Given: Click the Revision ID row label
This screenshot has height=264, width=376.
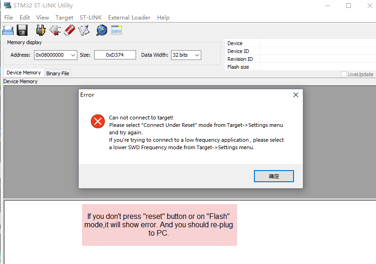Looking at the screenshot, I should pos(240,59).
